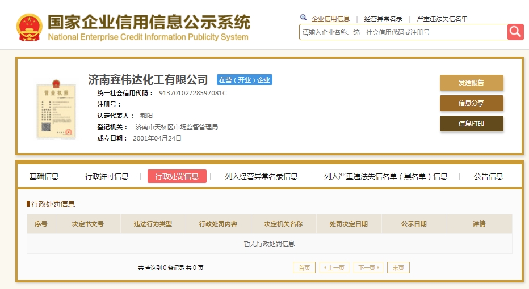Click the red search magnifier button
The width and height of the screenshot is (529, 289).
515,32
